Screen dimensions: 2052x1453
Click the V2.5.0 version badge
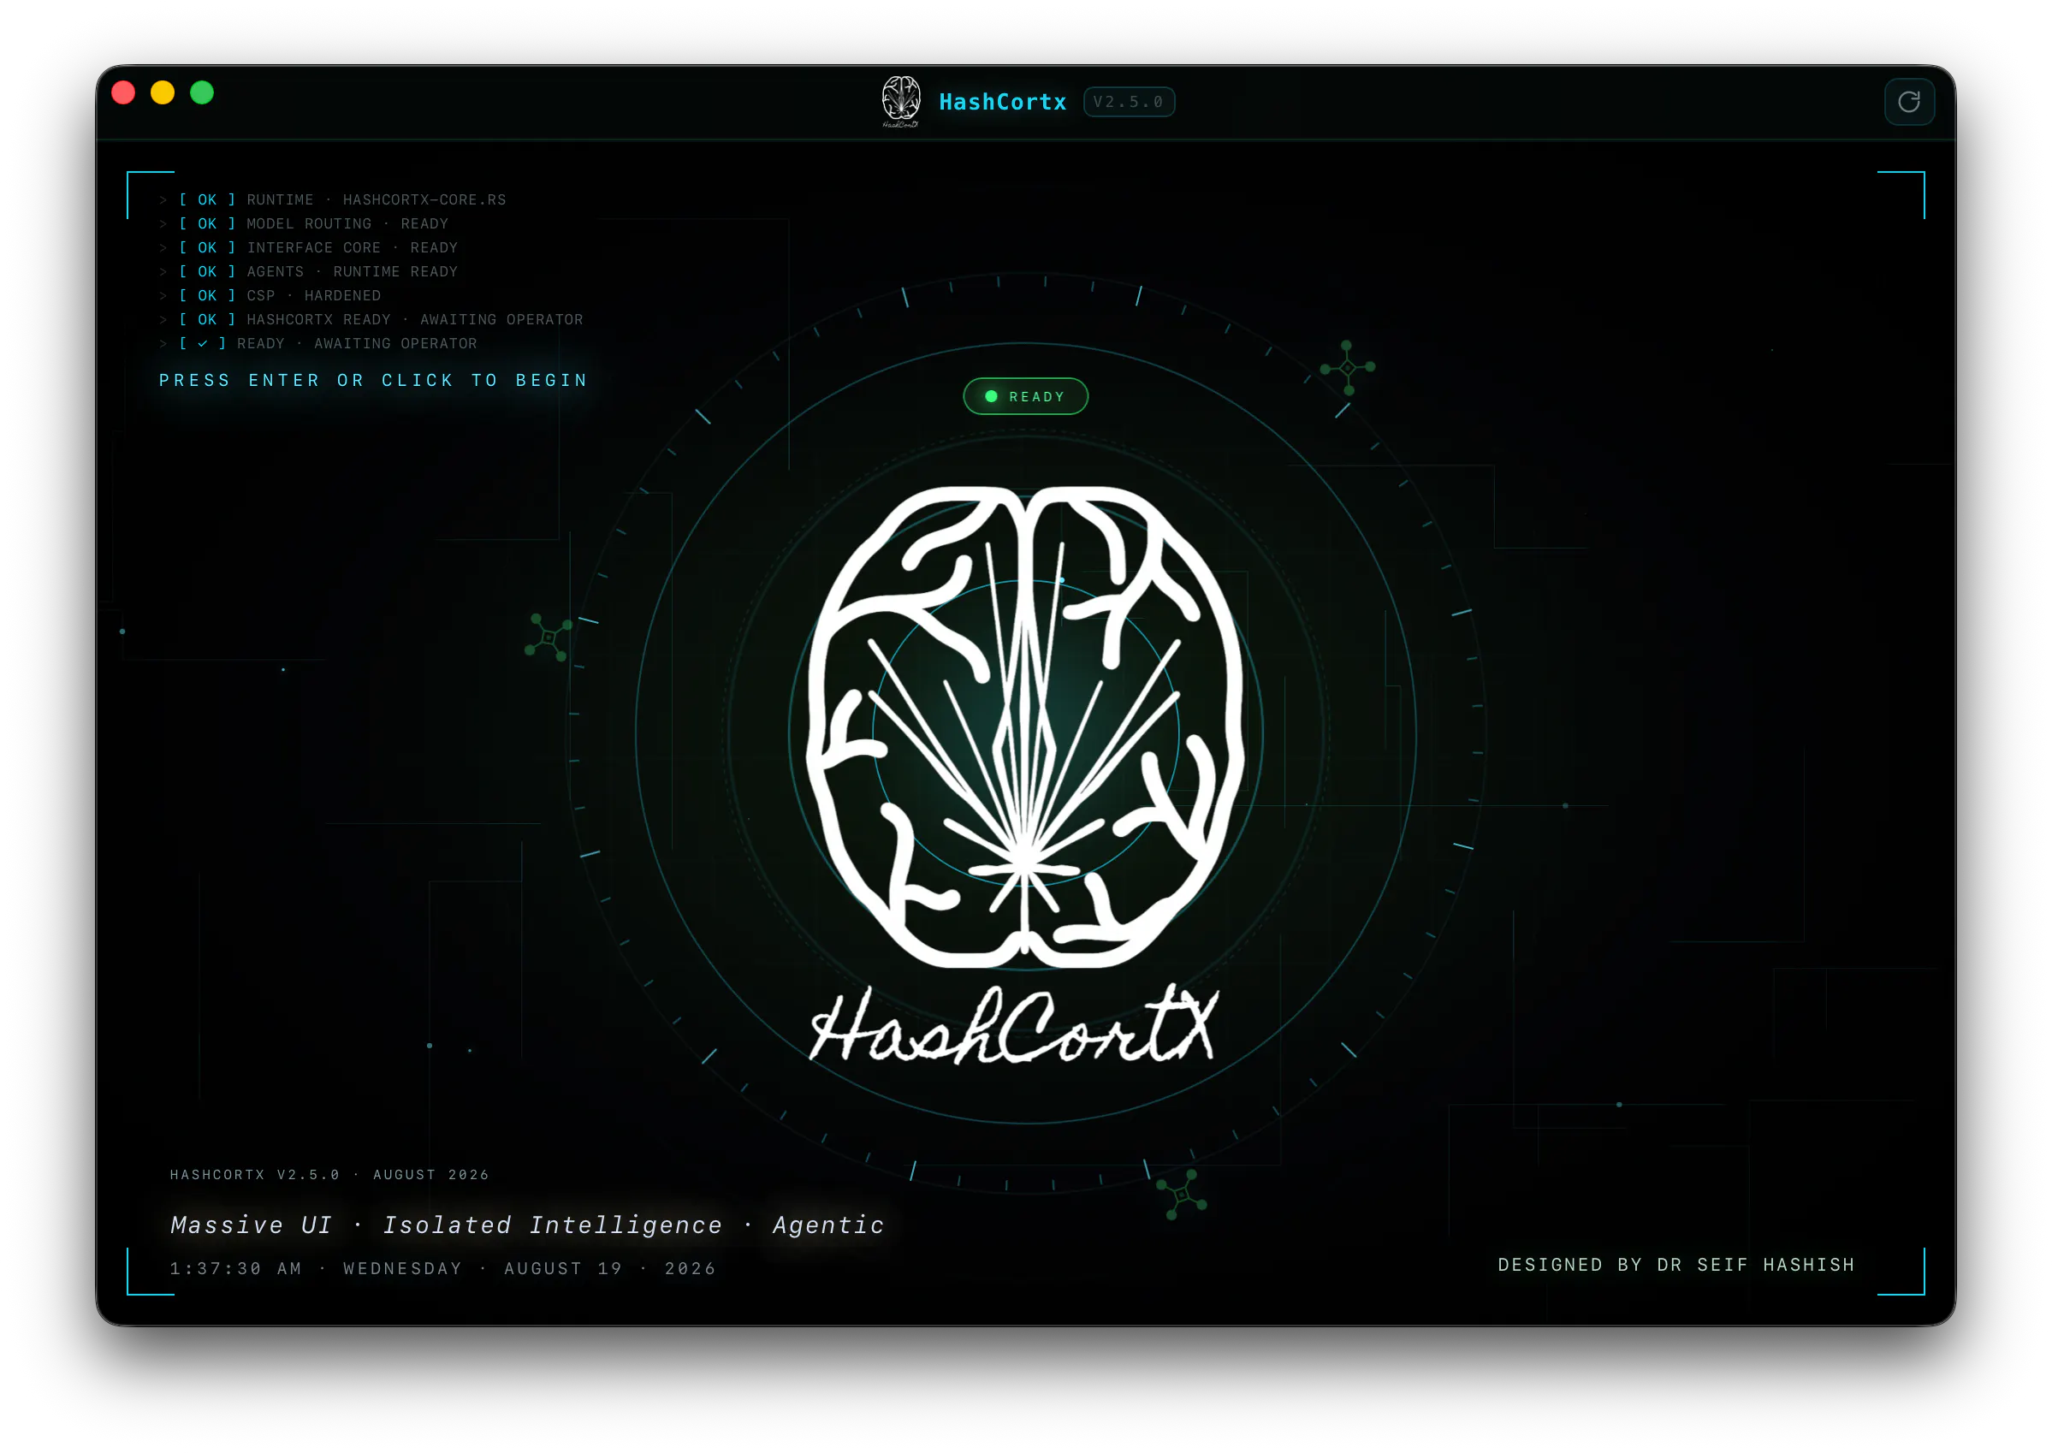1128,102
